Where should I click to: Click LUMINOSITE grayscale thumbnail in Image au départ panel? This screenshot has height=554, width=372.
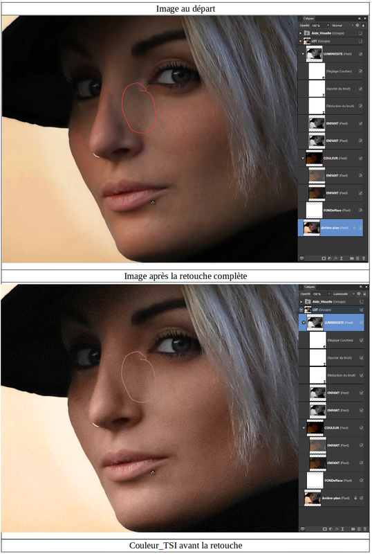[x=314, y=54]
